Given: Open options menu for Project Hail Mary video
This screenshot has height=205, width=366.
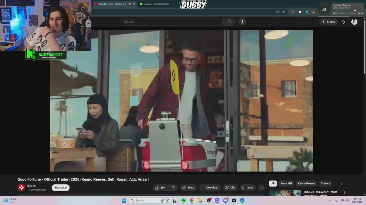Looking at the screenshot, I should [344, 192].
